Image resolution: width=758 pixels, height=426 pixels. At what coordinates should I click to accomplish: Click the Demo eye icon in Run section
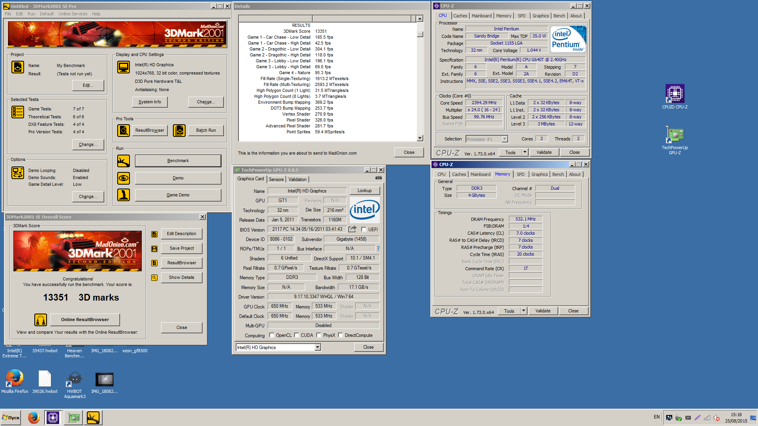tap(124, 178)
